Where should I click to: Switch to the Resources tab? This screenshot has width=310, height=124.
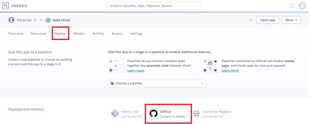pos(39,33)
